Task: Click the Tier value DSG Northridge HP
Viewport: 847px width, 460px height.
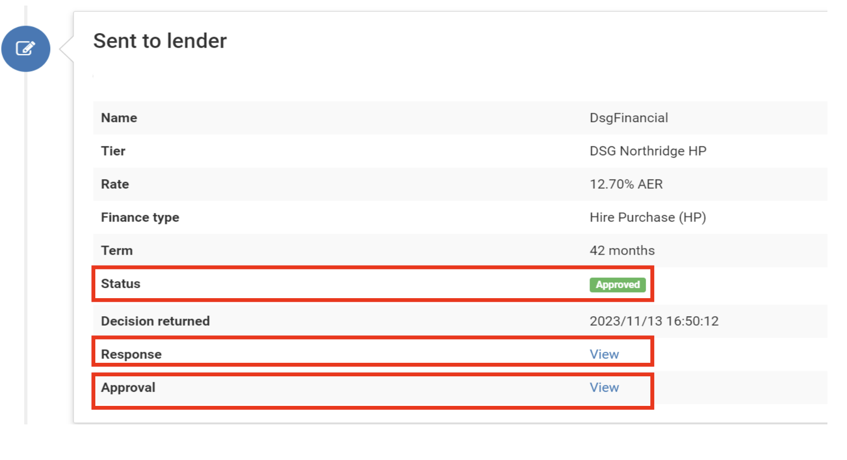Action: 647,151
